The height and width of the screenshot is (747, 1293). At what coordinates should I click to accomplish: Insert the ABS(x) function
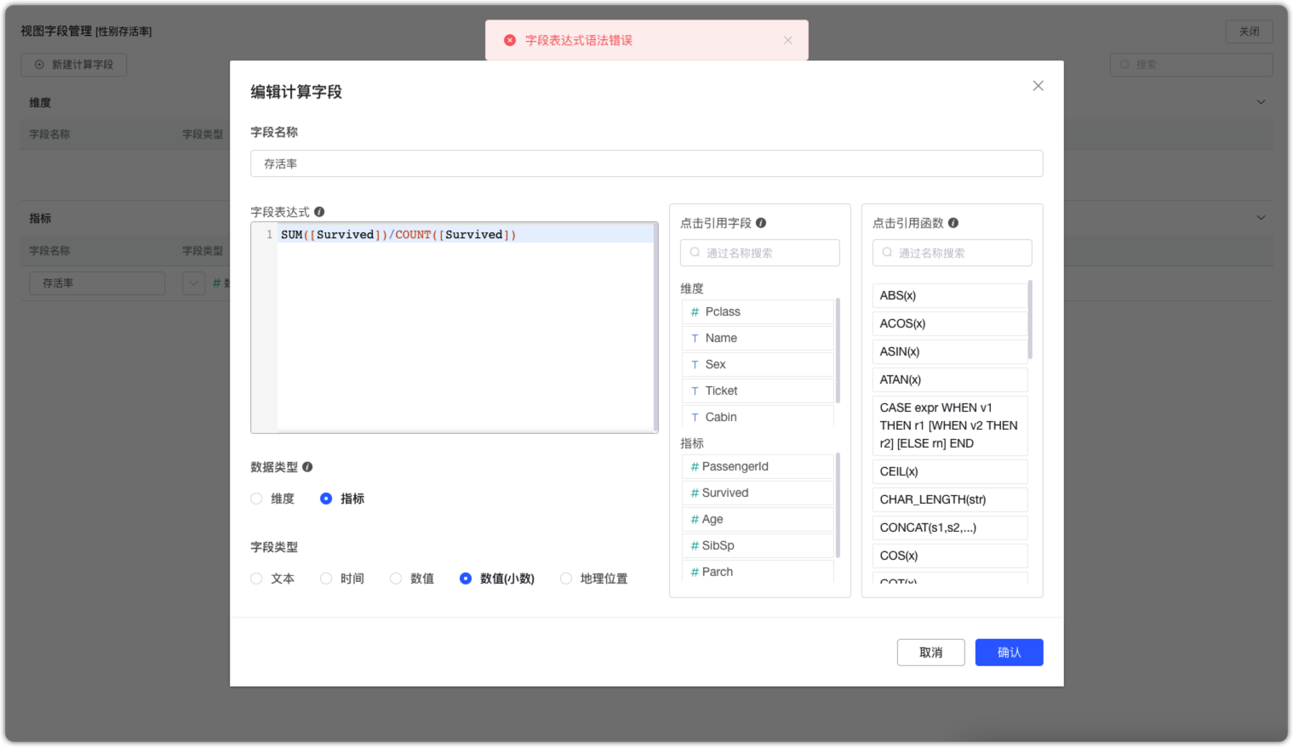[950, 295]
